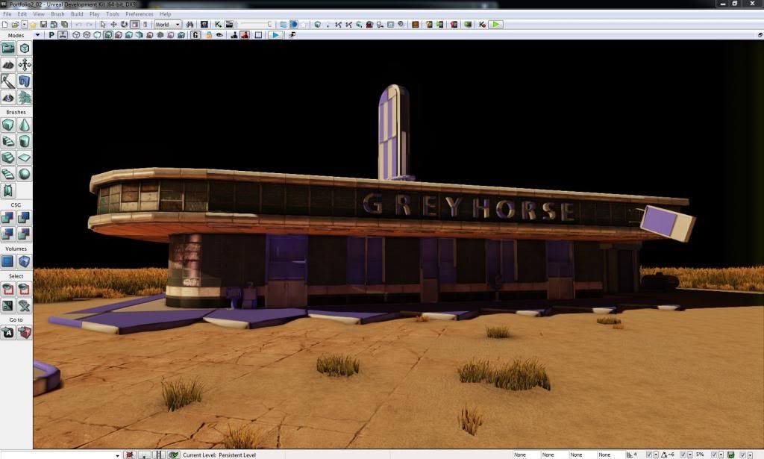
Task: Select the Cube brush builder
Action: tap(8, 125)
